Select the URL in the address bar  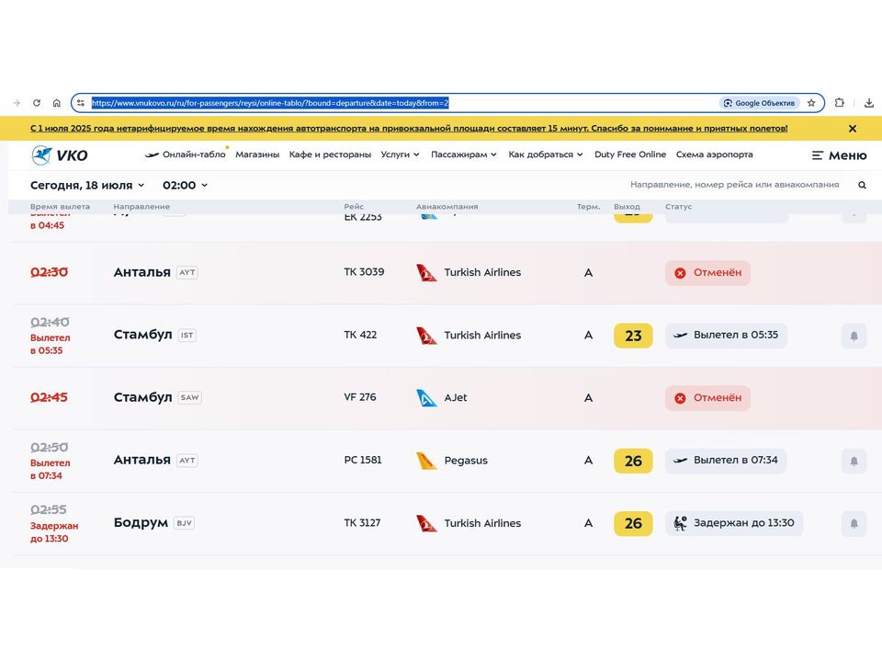pyautogui.click(x=270, y=103)
